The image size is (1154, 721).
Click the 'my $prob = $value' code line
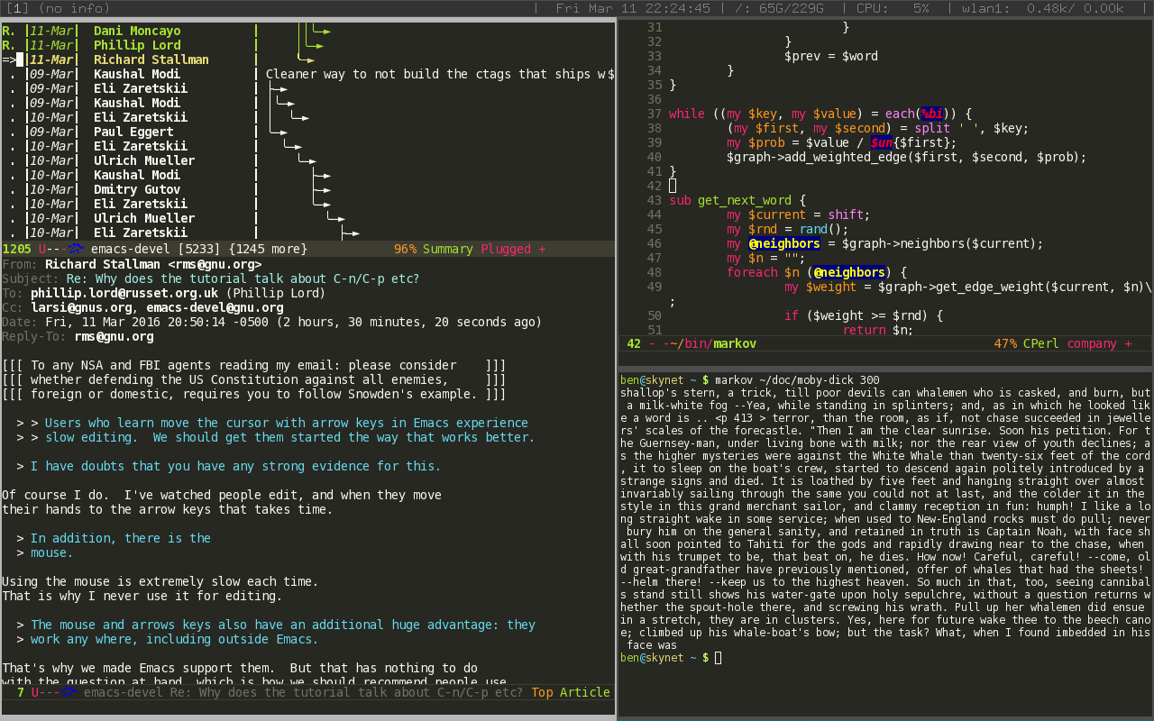841,142
